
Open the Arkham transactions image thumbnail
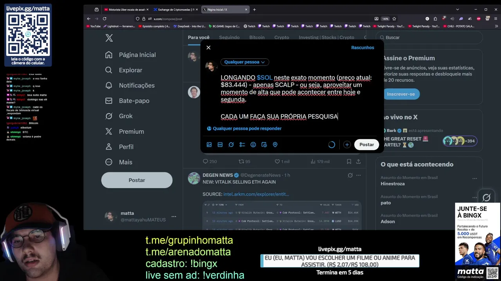tap(282, 215)
